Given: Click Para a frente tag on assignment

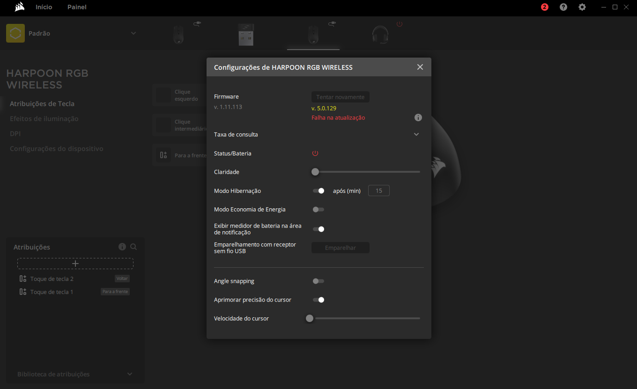Looking at the screenshot, I should (x=115, y=292).
